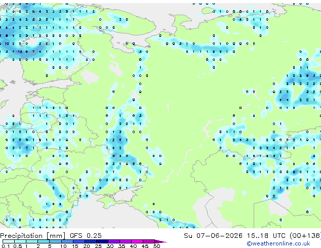Click the '10' precipitation value on the map
This screenshot has width=321, height=248.
coord(7,44)
